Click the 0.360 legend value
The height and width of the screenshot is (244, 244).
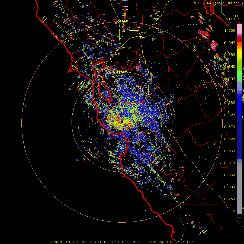[x=230, y=175]
